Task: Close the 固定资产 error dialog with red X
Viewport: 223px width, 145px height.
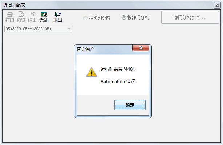Action: coord(141,48)
